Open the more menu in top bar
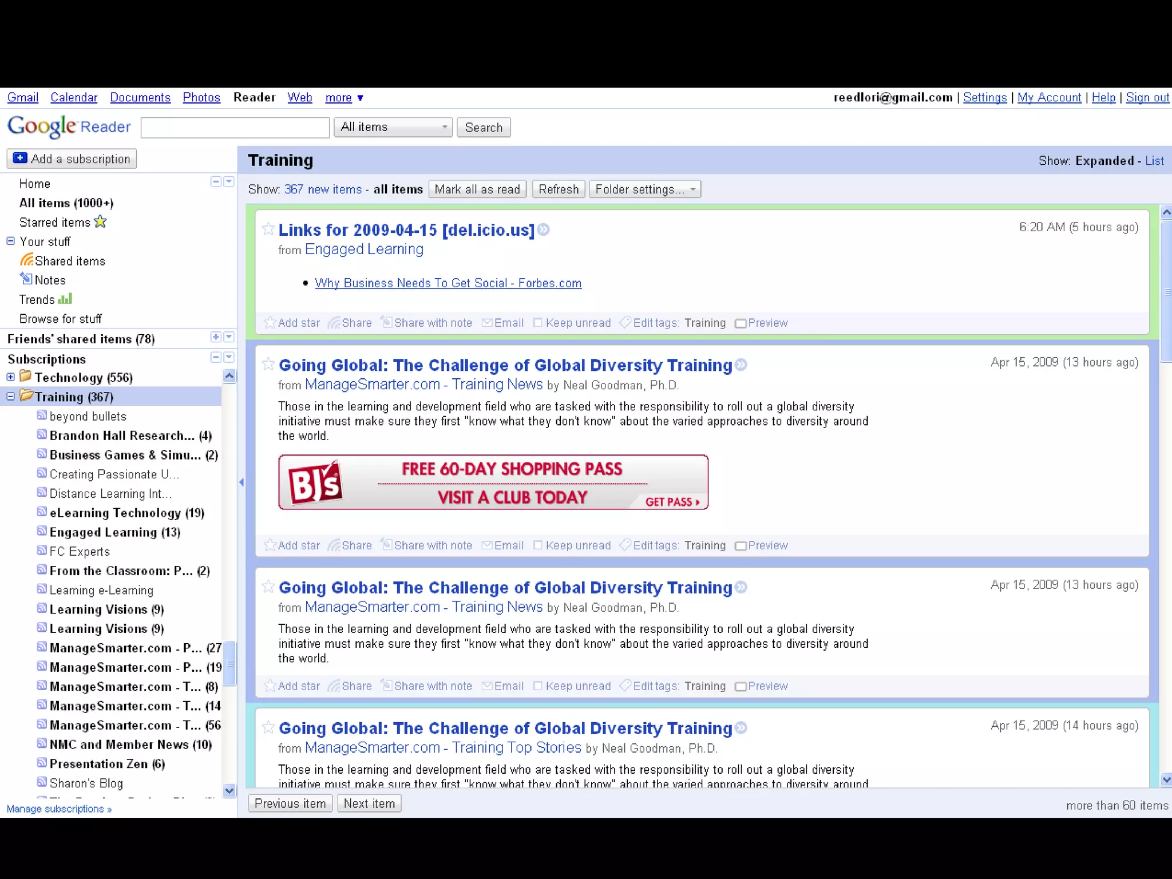 pyautogui.click(x=344, y=97)
